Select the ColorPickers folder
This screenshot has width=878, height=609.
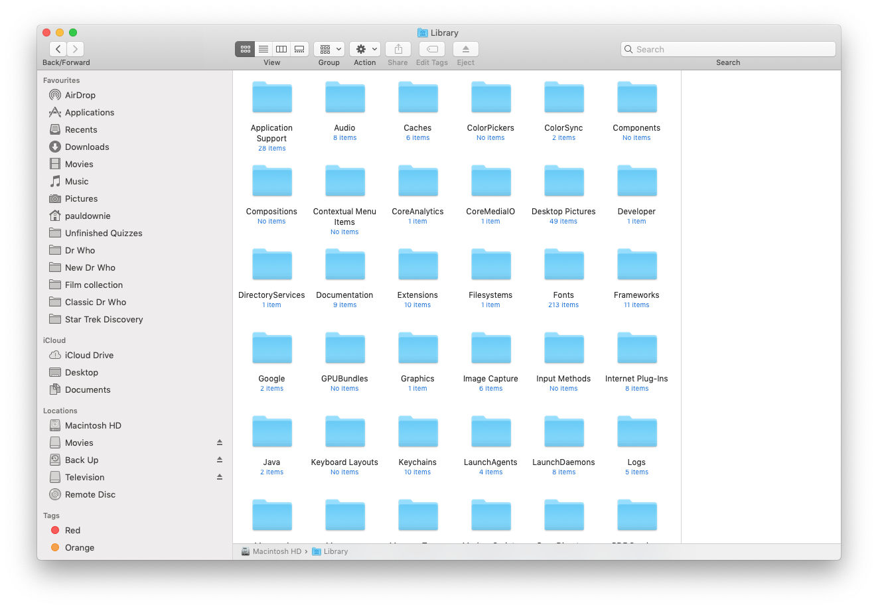[491, 98]
